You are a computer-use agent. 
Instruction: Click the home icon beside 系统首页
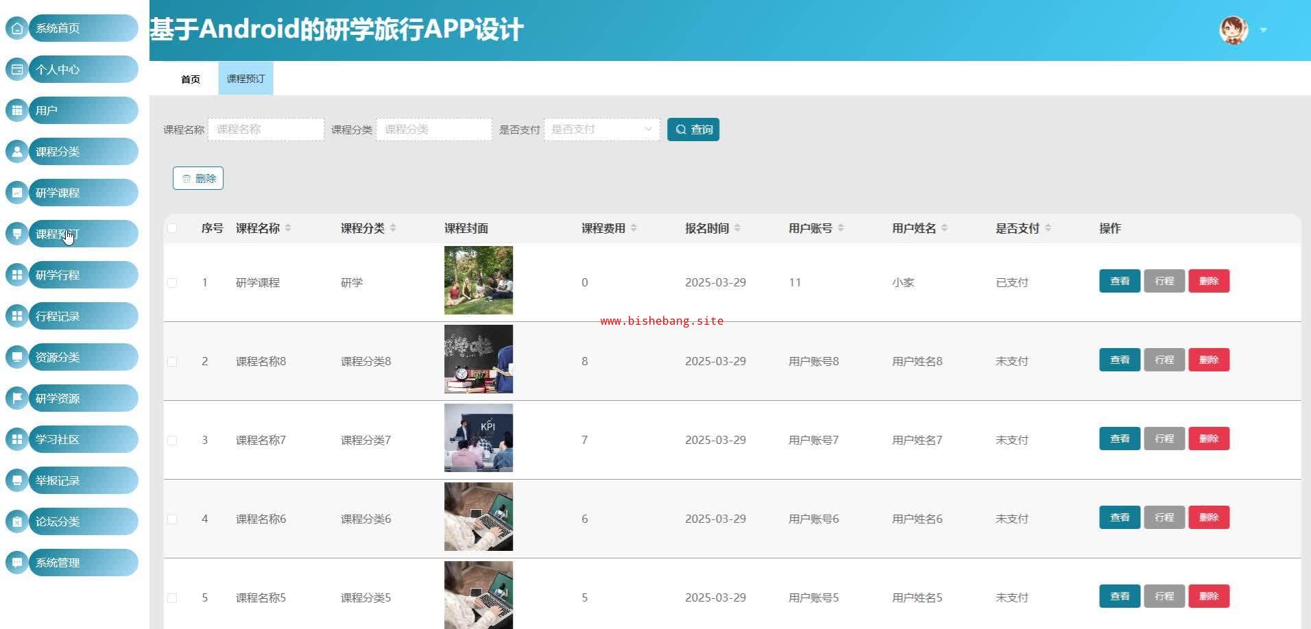click(17, 28)
